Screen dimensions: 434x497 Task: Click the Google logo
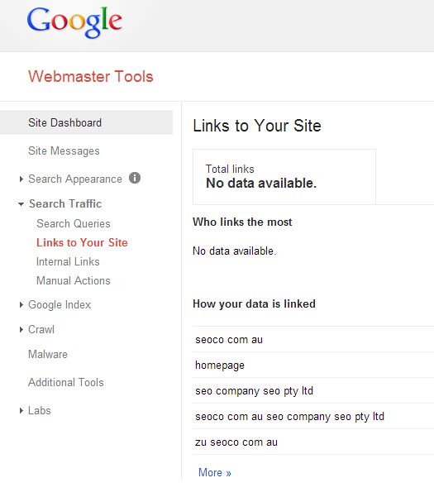click(x=74, y=22)
